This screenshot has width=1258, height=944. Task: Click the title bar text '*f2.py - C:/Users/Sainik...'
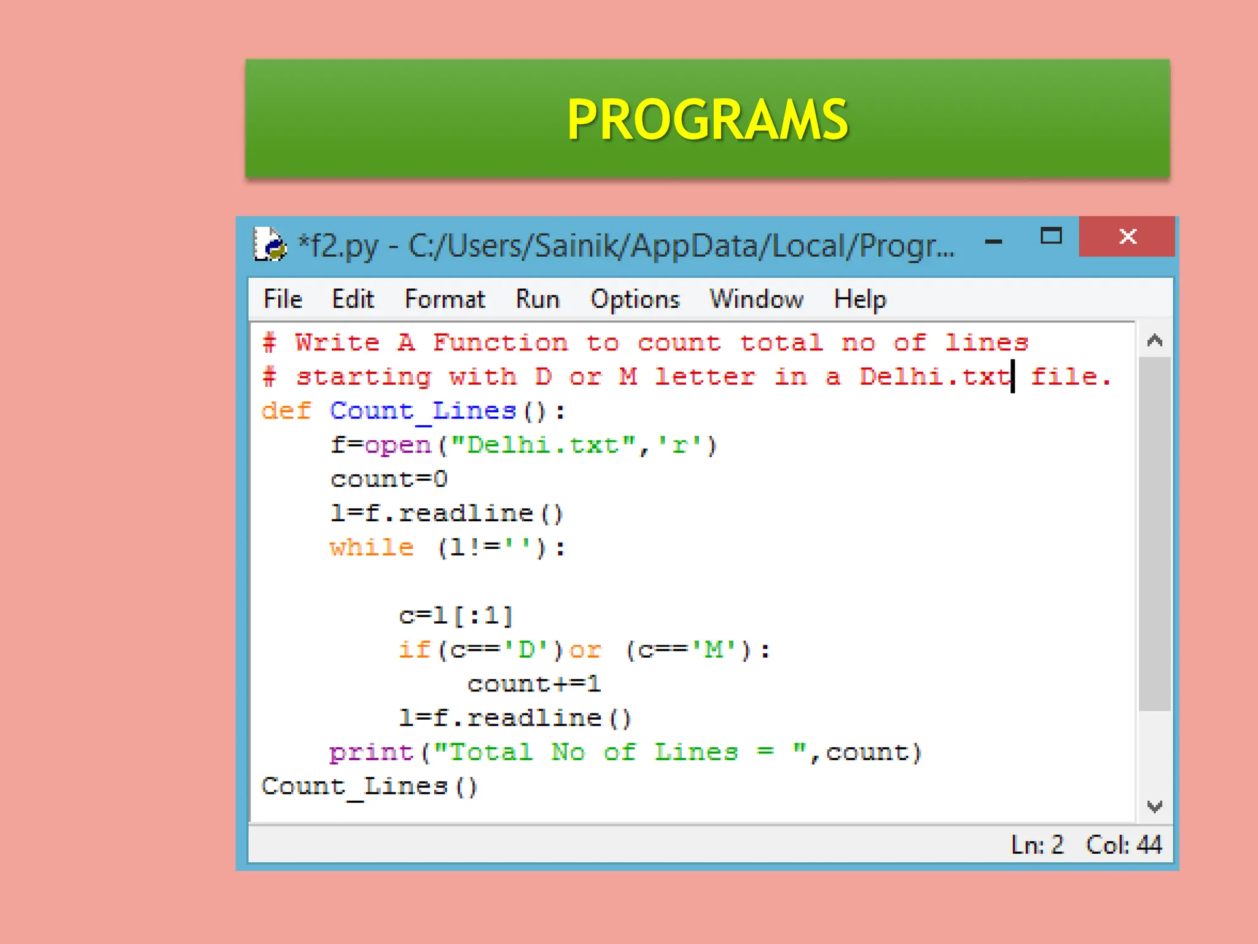pos(625,246)
